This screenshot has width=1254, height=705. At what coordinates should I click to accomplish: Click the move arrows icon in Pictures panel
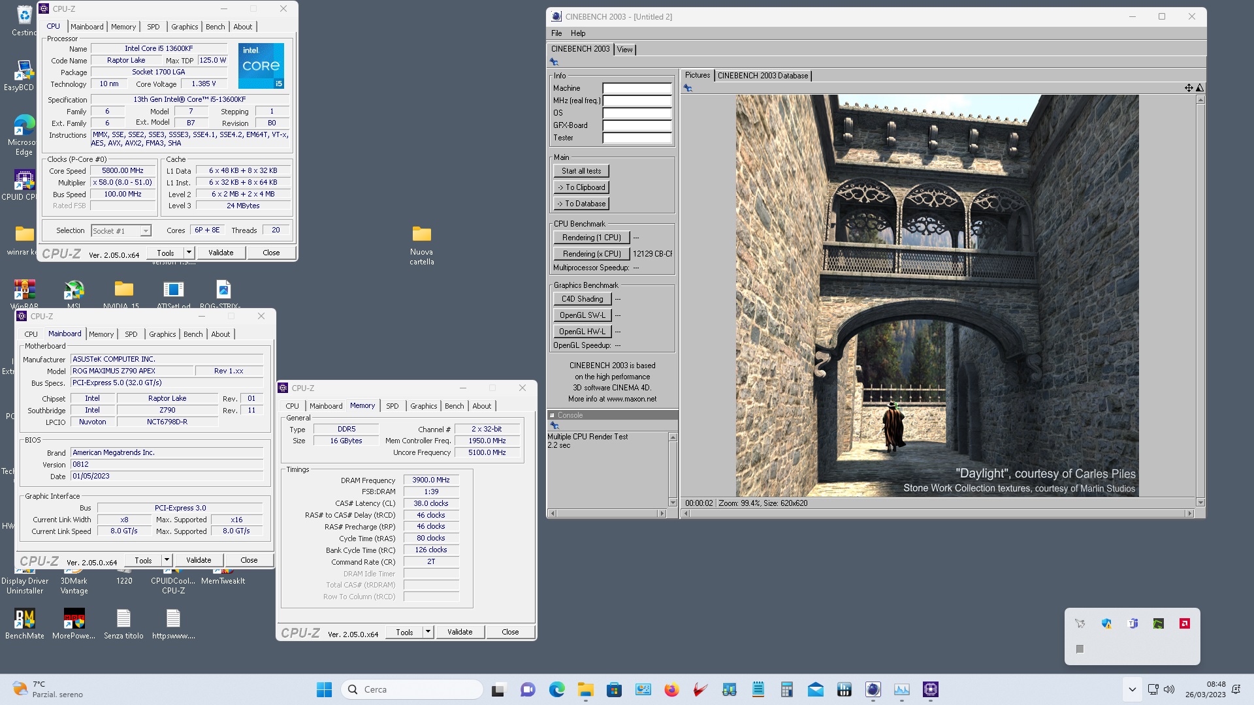(1189, 88)
